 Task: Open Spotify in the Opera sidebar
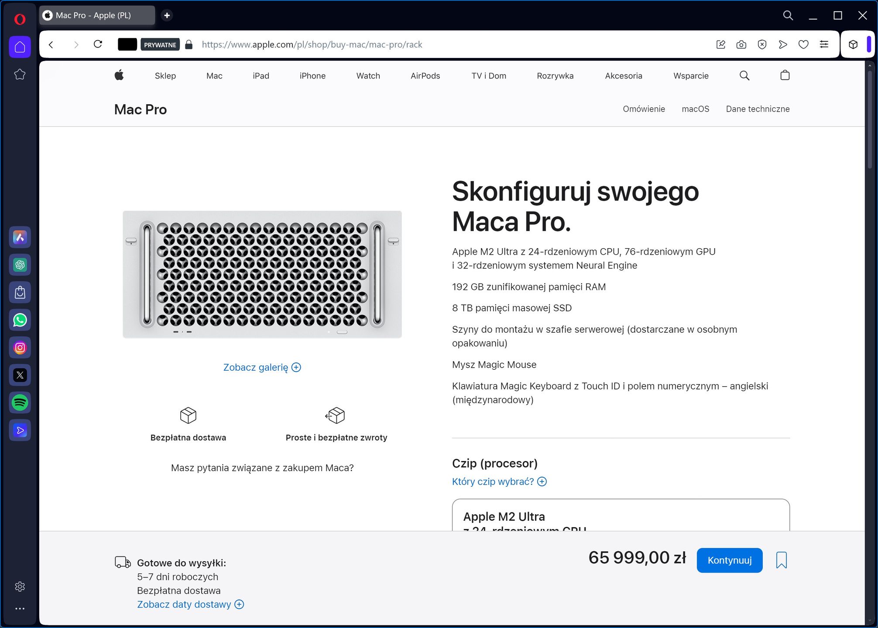click(x=20, y=403)
